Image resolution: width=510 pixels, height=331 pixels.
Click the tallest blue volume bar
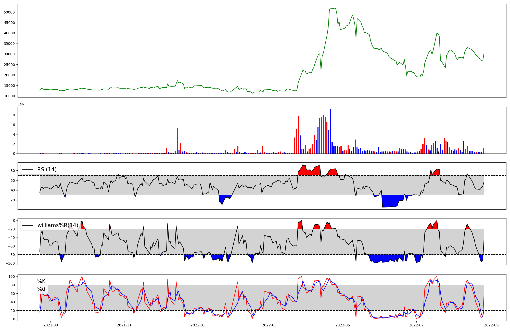pos(330,131)
